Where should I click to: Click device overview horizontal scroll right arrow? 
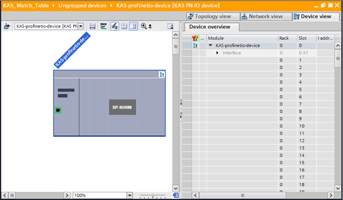pos(331,195)
